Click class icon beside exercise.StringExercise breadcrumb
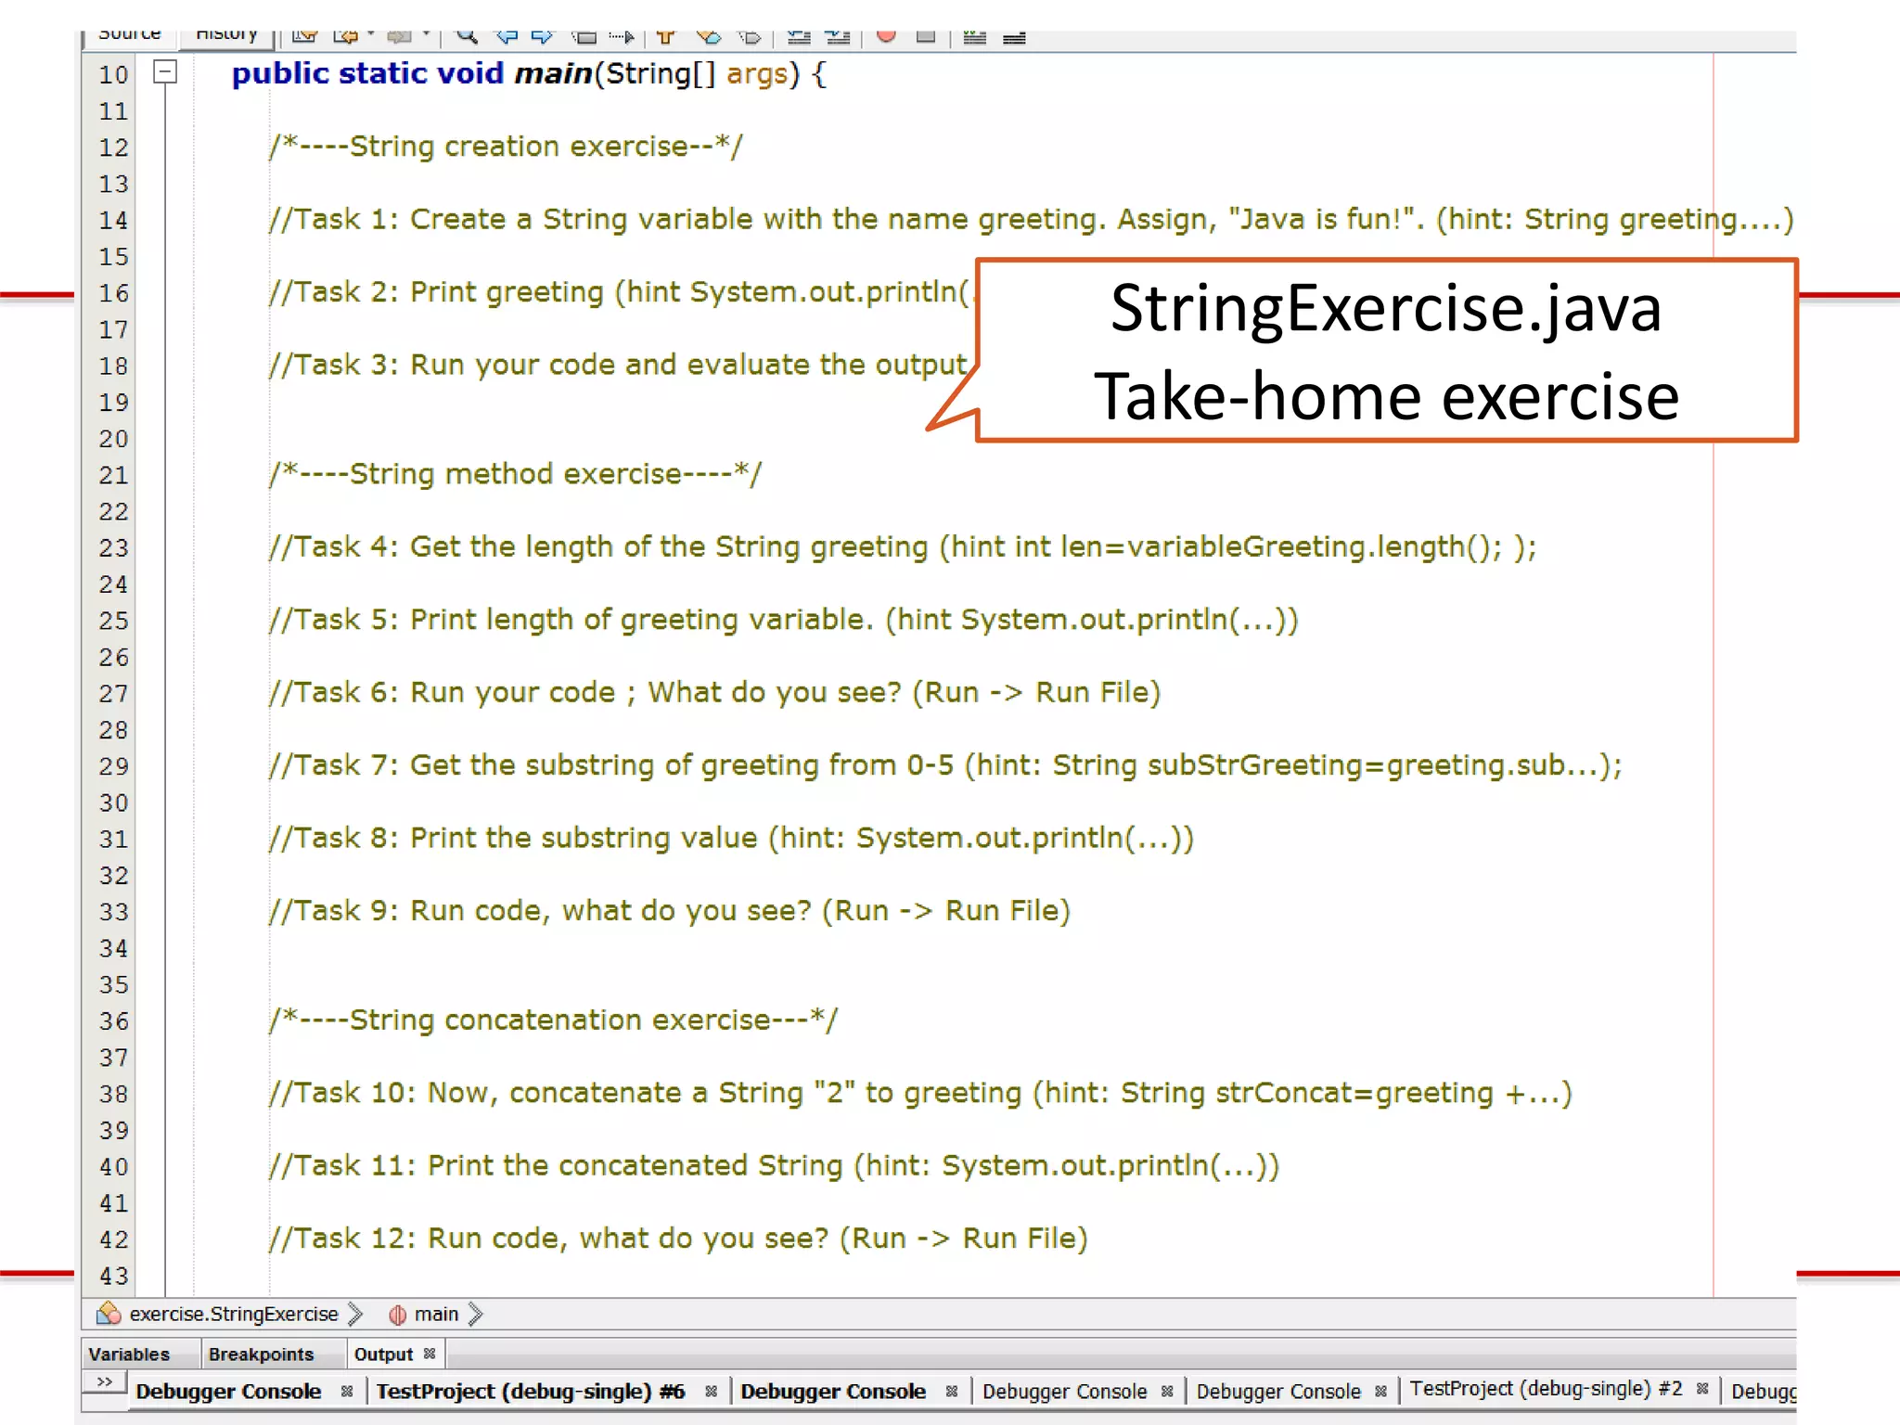1900x1425 pixels. [109, 1313]
